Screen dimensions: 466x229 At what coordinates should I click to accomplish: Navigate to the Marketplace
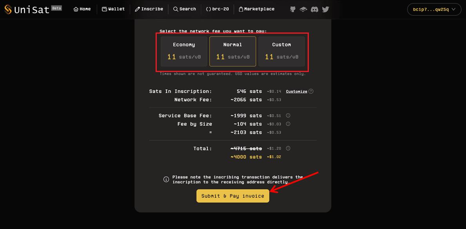click(256, 9)
